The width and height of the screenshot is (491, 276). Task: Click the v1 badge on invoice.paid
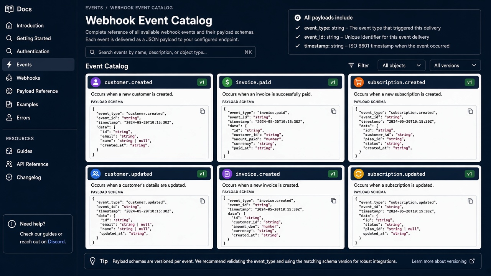pyautogui.click(x=333, y=82)
